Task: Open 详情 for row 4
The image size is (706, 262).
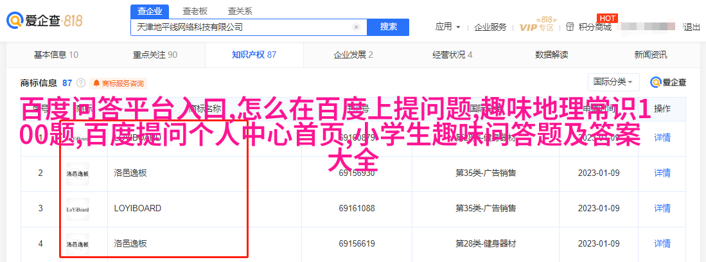Action: coord(662,244)
